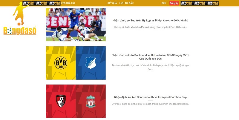The height and width of the screenshot is (120, 239).
Task: Open the LỊCH THI ĐẤU menu item
Action: point(126,3)
